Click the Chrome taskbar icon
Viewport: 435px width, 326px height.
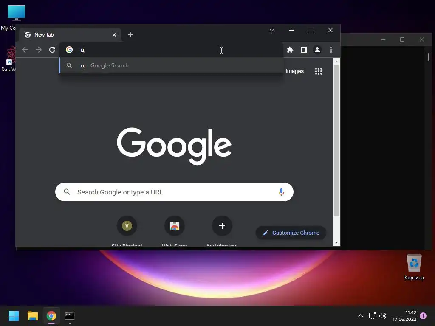coord(51,316)
